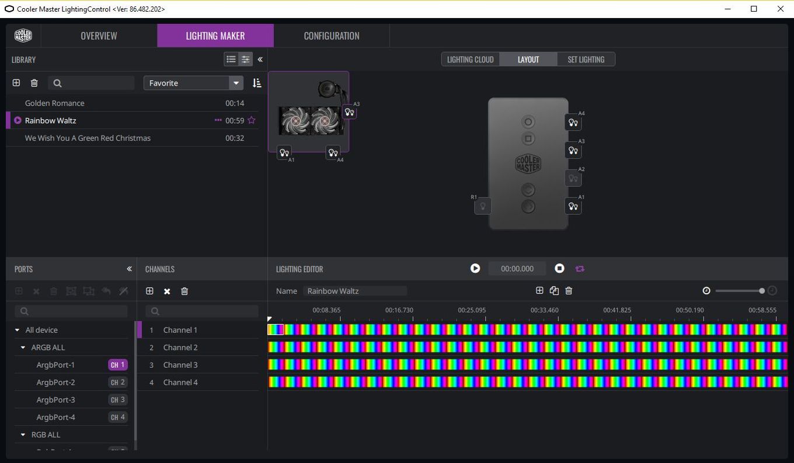Select ArgbPort-2 in ports tree
The width and height of the screenshot is (794, 463).
tap(55, 382)
